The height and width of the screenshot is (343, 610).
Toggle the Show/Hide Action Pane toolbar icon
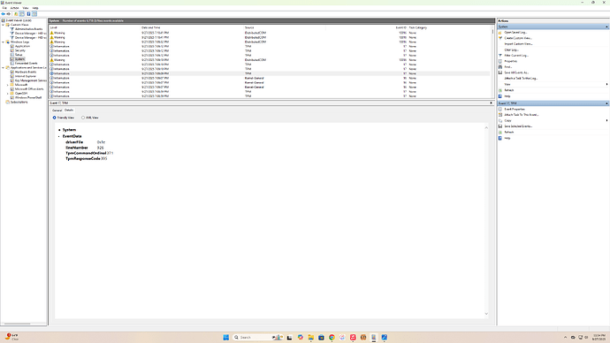click(34, 14)
